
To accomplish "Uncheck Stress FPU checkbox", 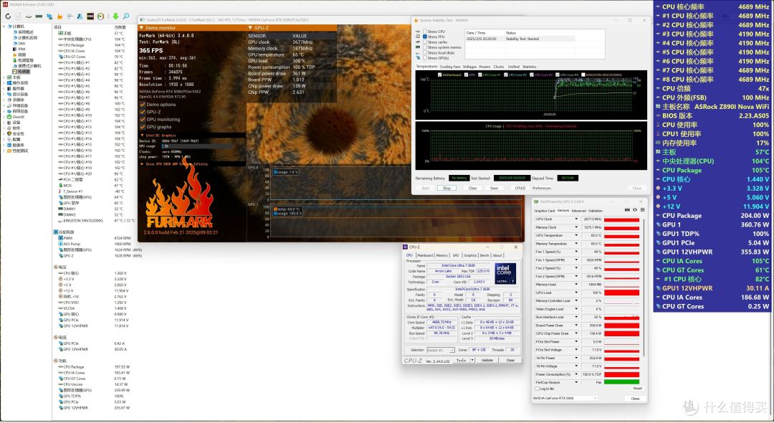I will pos(424,37).
